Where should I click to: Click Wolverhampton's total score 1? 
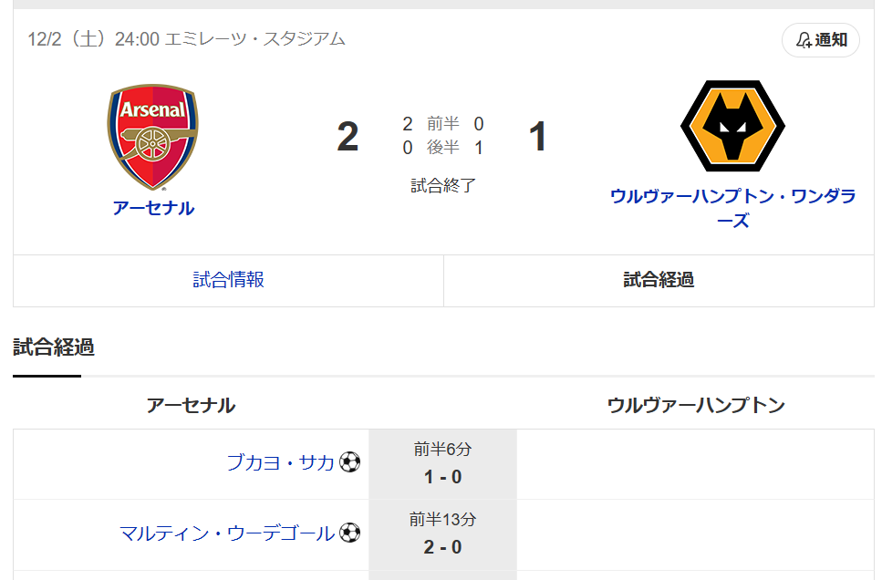[x=538, y=137]
